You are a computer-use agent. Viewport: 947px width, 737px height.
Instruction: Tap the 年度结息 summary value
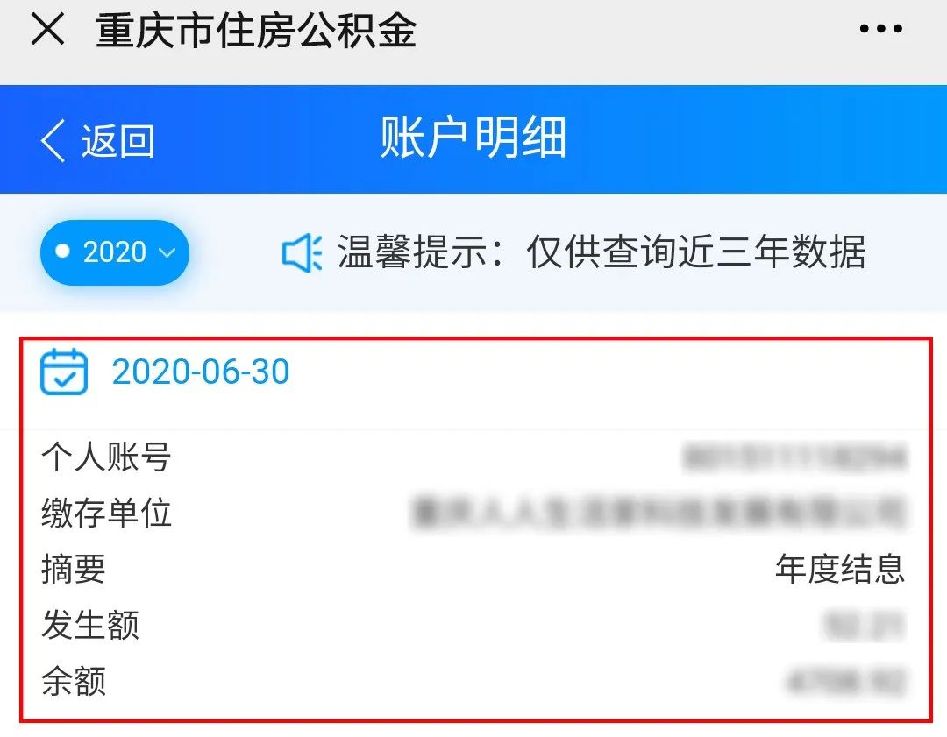point(840,570)
